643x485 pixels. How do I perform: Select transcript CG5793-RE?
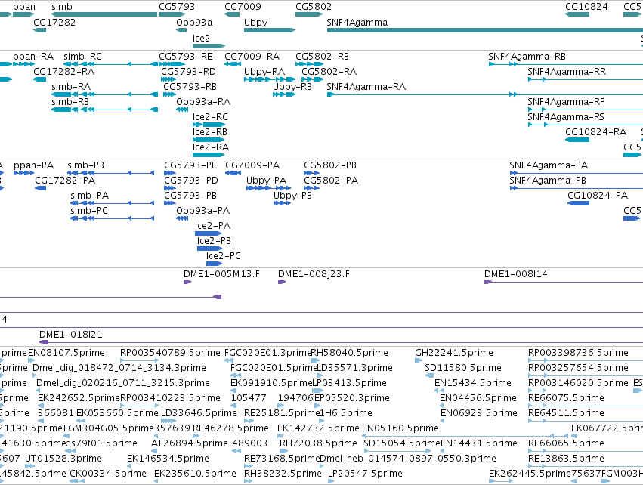click(x=185, y=56)
